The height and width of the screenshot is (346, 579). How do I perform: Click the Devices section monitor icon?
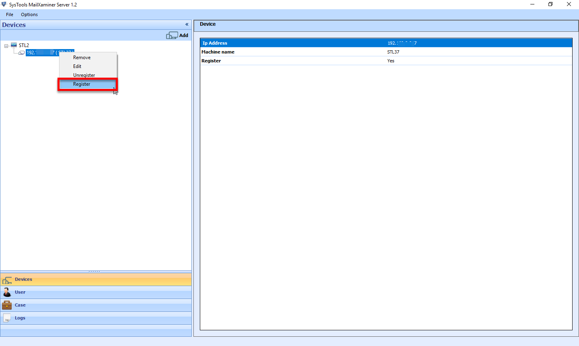click(7, 280)
